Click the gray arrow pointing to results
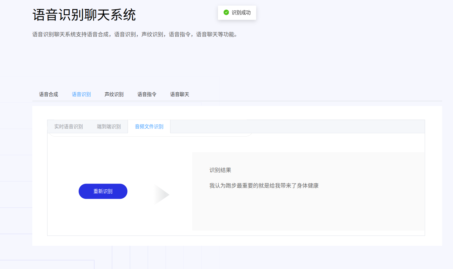Image resolution: width=453 pixels, height=269 pixels. pos(161,195)
